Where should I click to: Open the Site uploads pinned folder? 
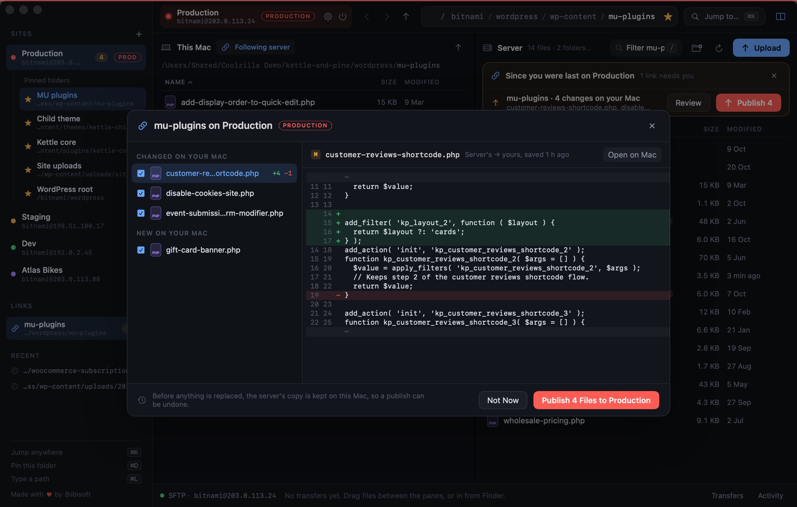[82, 170]
